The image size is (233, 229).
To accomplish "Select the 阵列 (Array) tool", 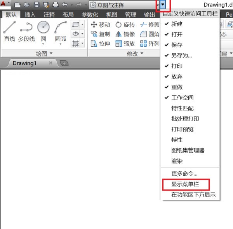I will [150, 44].
